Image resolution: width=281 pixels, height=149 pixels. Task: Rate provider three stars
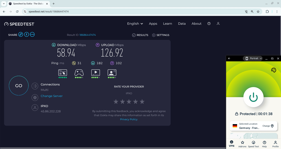129,102
